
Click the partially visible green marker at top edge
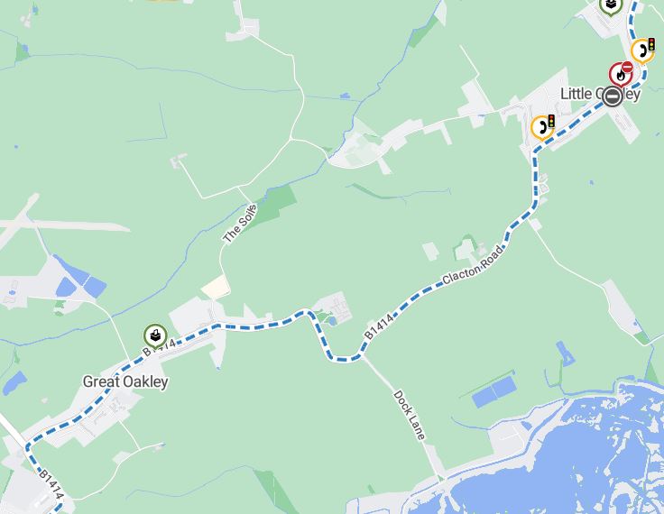(611, 6)
